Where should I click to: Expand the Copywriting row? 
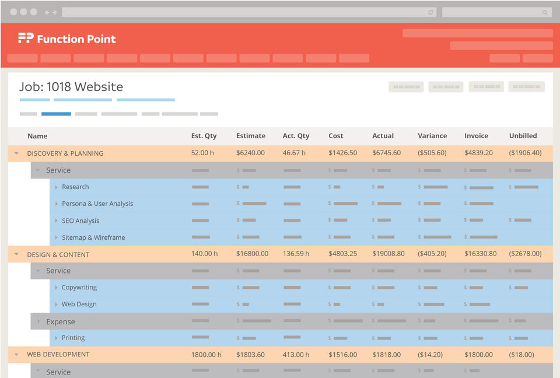[57, 288]
